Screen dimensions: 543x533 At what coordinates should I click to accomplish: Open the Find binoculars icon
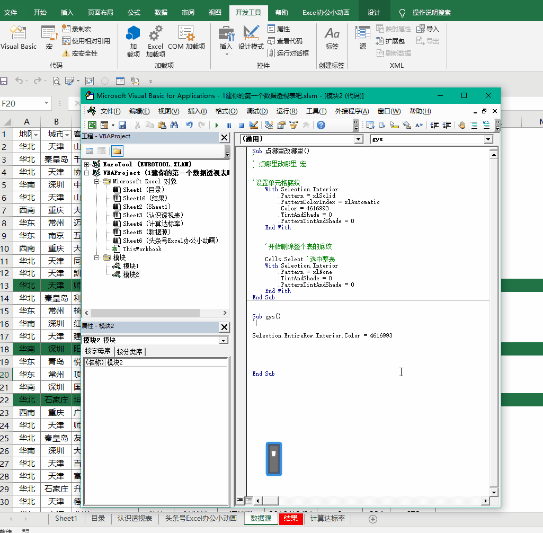[x=174, y=125]
